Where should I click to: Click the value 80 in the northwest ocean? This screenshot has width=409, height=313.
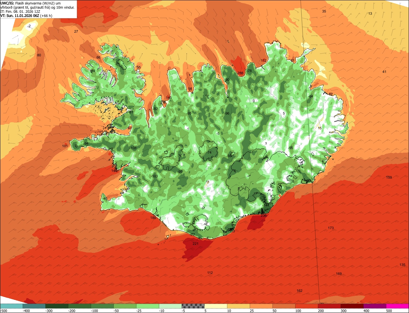[x=39, y=55]
